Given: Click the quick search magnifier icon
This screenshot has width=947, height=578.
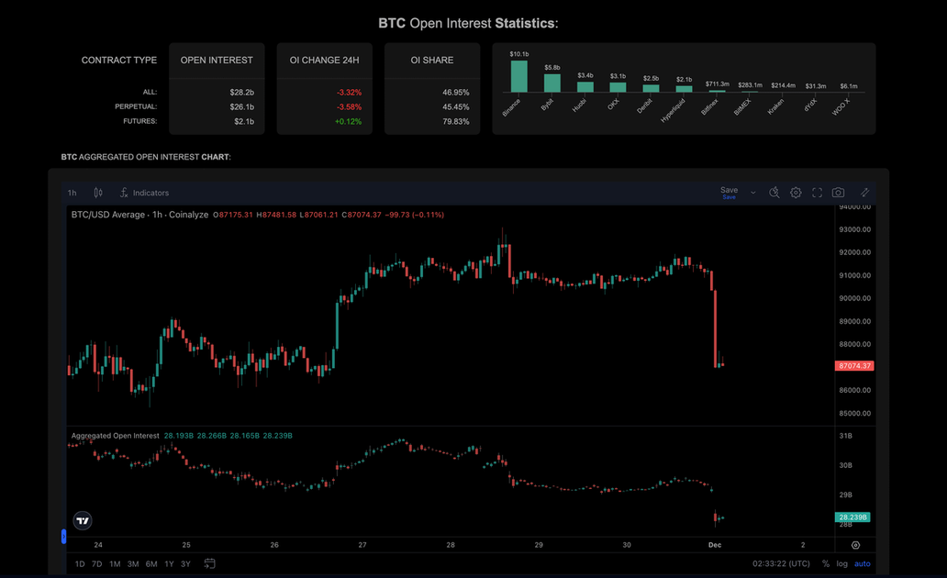Looking at the screenshot, I should tap(774, 193).
